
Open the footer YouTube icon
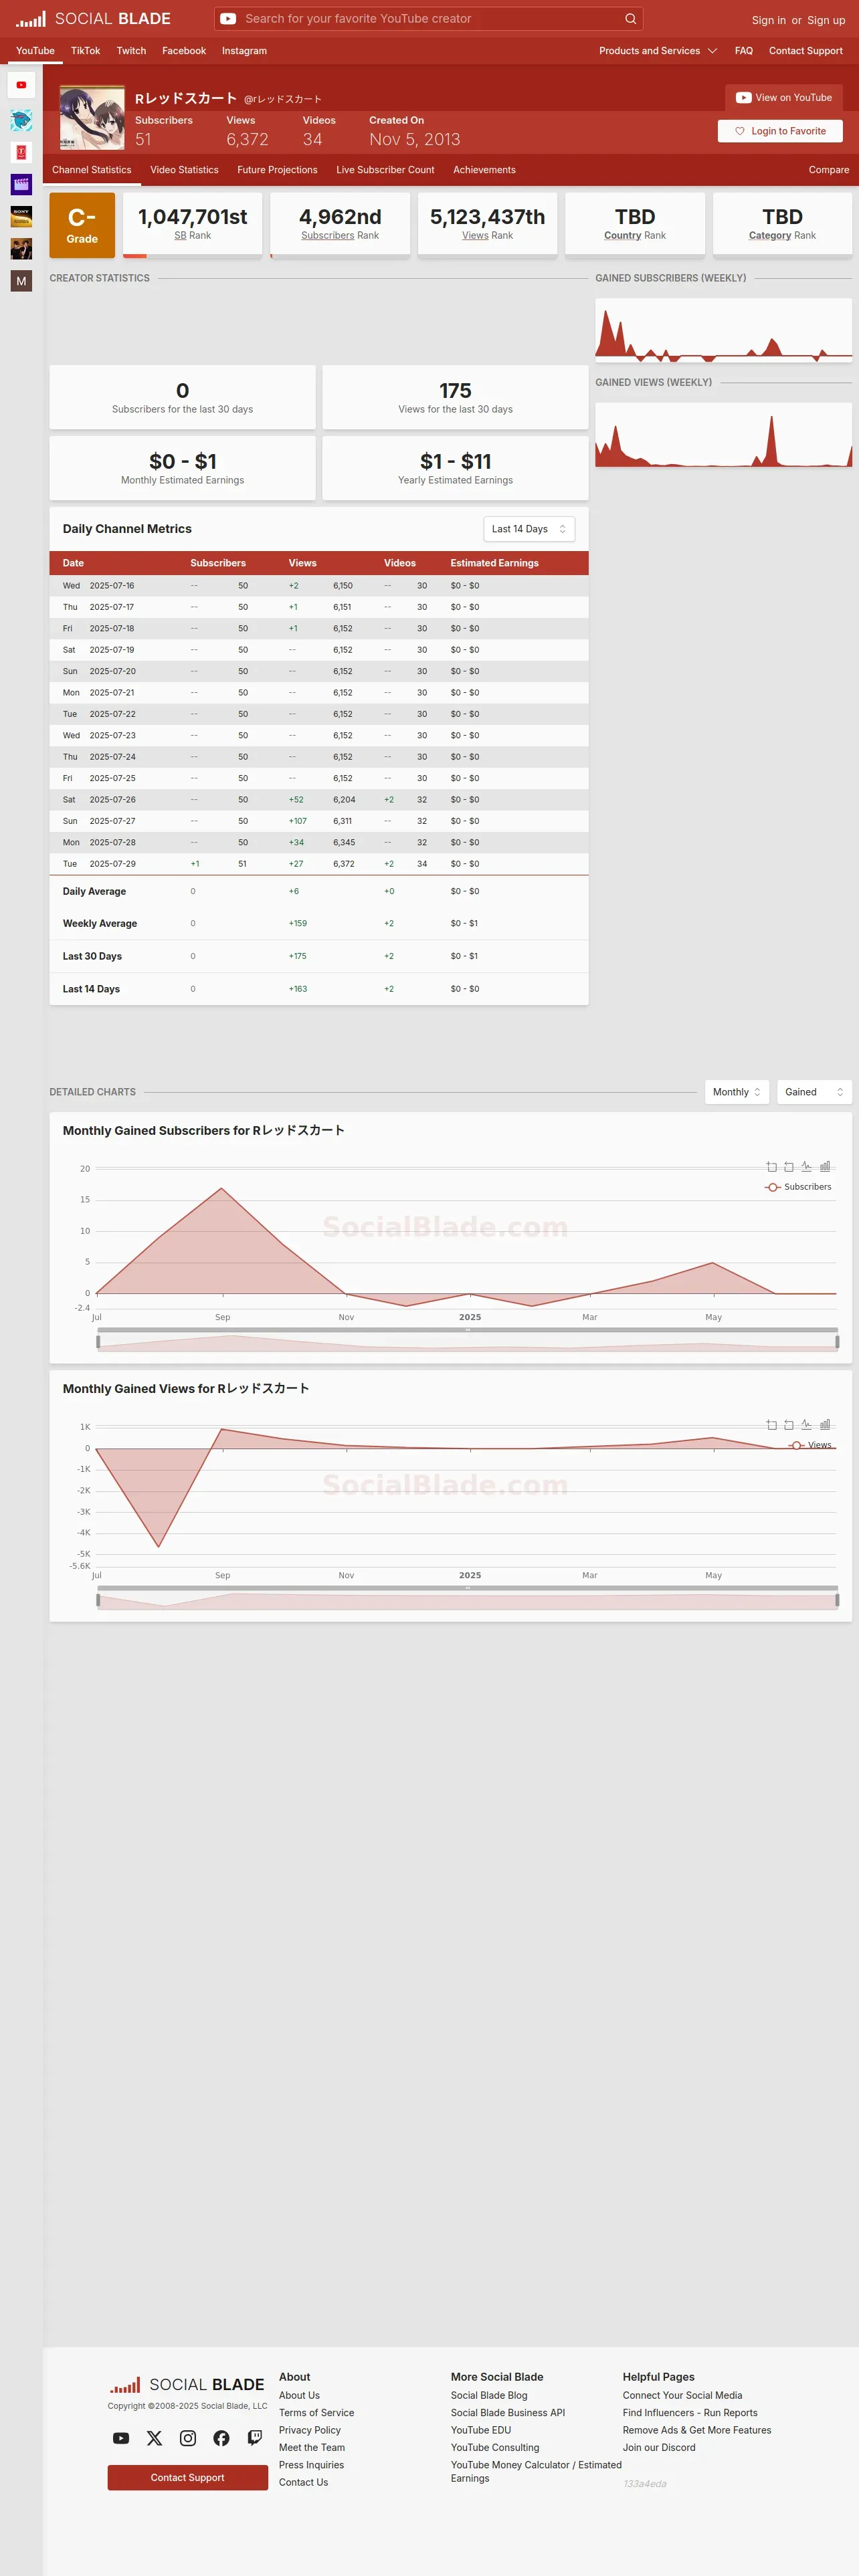121,2438
